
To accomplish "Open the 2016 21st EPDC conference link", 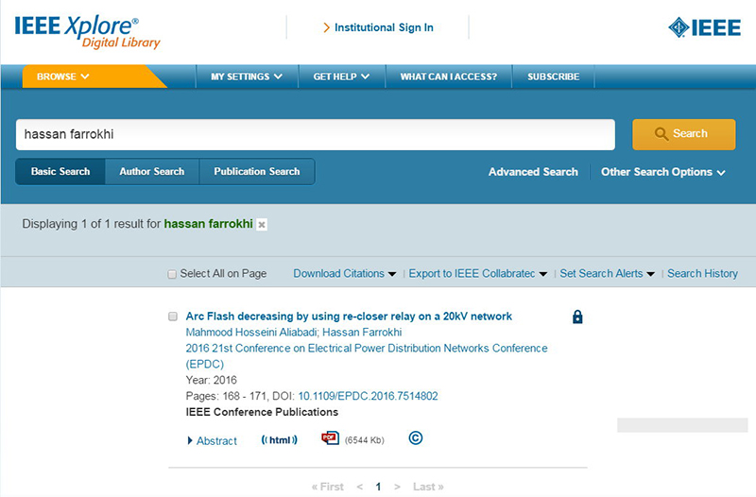I will tap(367, 356).
